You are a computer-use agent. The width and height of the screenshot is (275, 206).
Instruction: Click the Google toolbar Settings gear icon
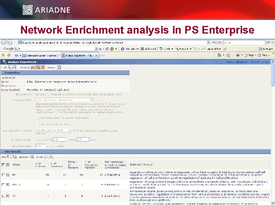(260, 49)
